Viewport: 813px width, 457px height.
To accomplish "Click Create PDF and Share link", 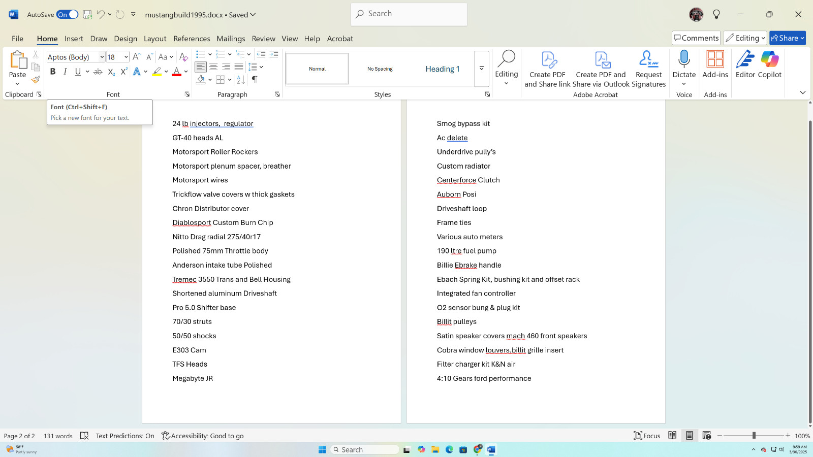I will click(548, 69).
